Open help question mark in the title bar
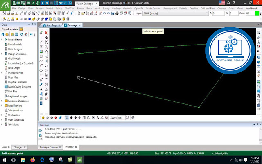This screenshot has width=262, height=164. tap(234, 3)
